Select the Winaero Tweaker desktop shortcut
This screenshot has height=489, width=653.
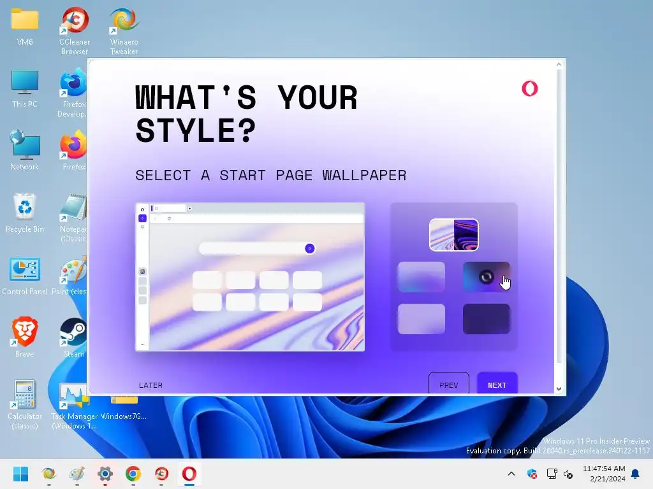(124, 31)
